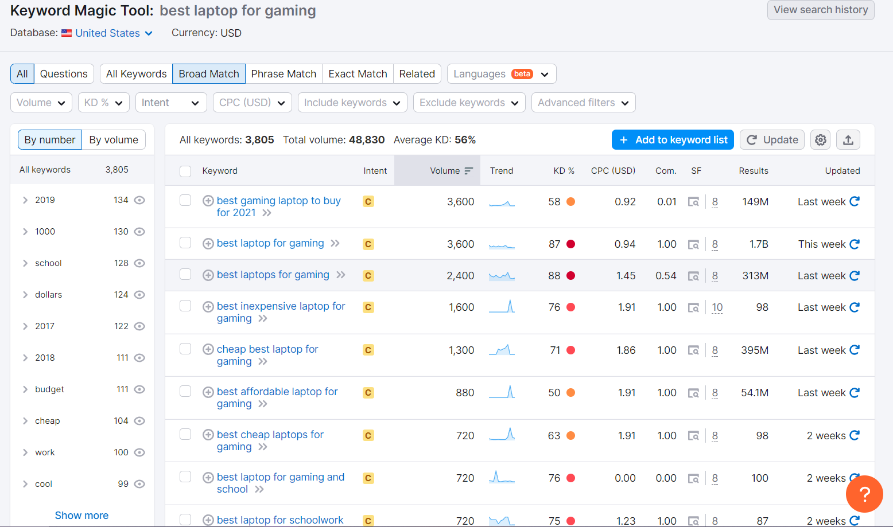
Task: Check the 'best gaming laptop to buy for 2021' row
Action: (x=185, y=200)
